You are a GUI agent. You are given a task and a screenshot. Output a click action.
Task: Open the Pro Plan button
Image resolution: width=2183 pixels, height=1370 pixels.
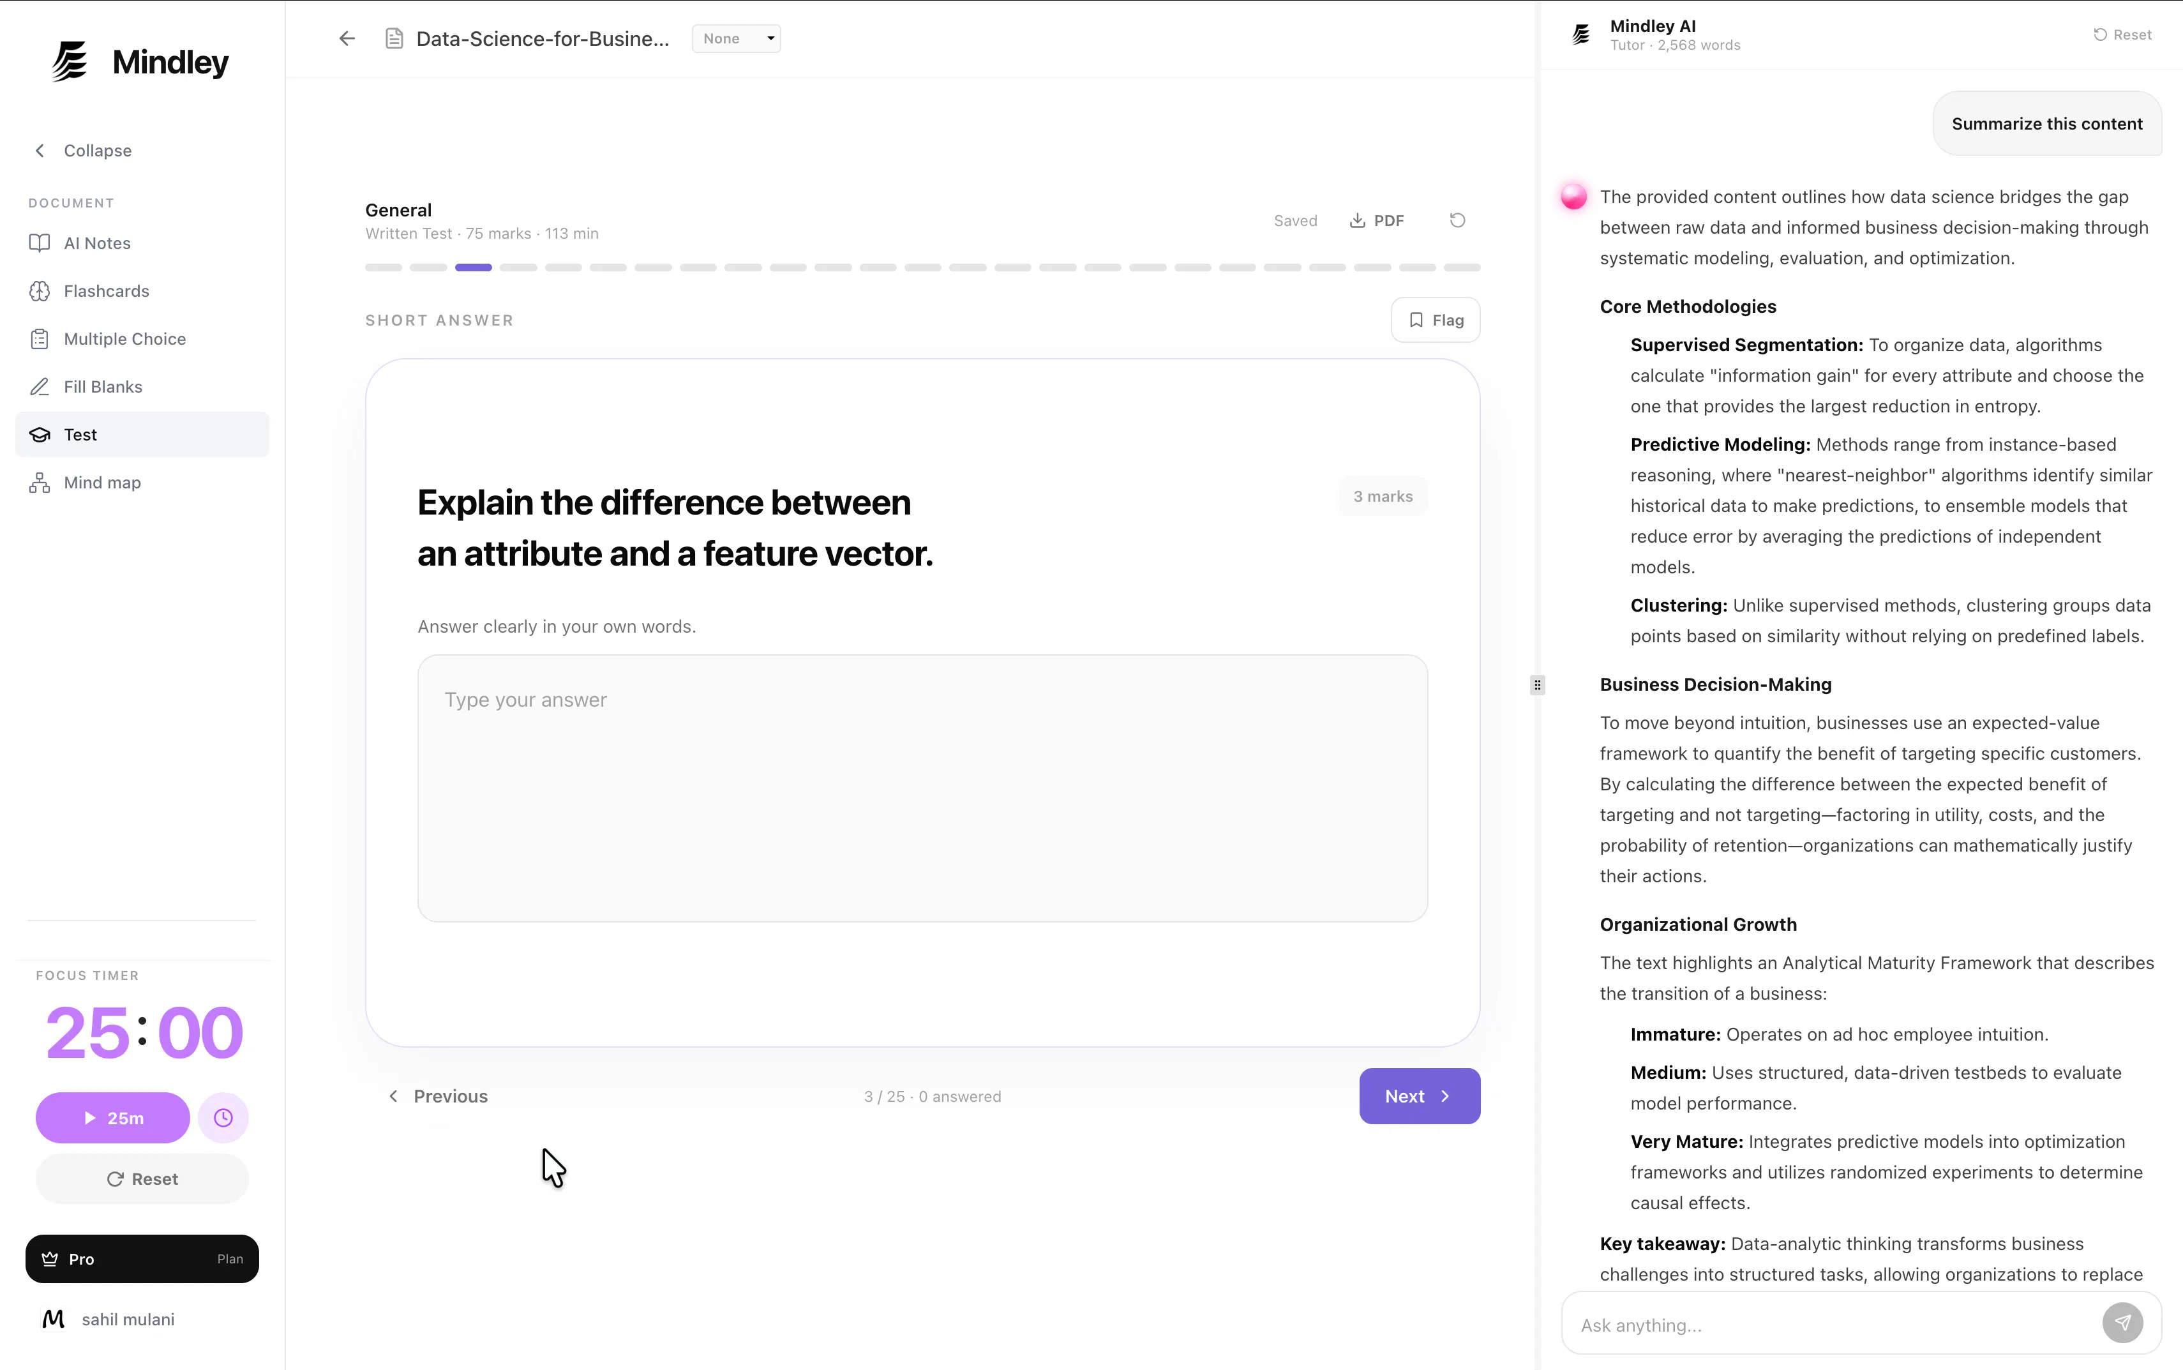142,1258
